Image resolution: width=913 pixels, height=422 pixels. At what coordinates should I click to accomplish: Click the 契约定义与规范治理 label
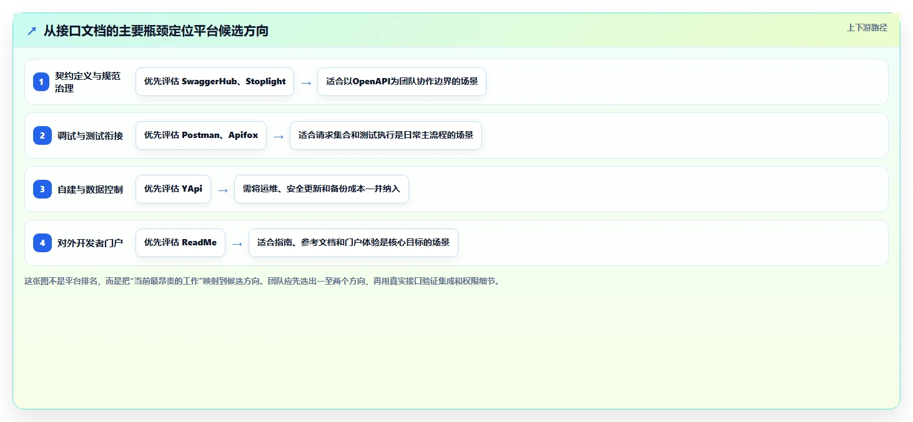[x=87, y=82]
